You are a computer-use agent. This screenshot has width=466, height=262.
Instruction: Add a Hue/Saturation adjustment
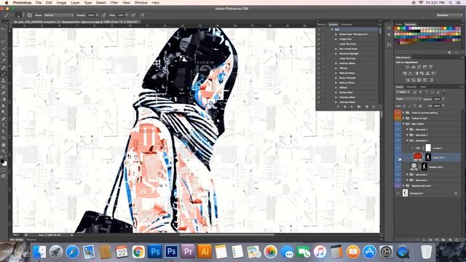(405, 74)
